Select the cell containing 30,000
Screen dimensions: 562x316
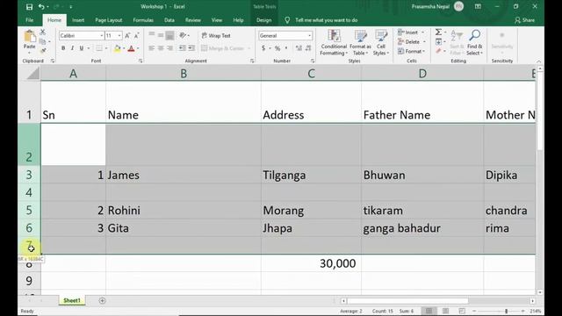click(x=311, y=263)
